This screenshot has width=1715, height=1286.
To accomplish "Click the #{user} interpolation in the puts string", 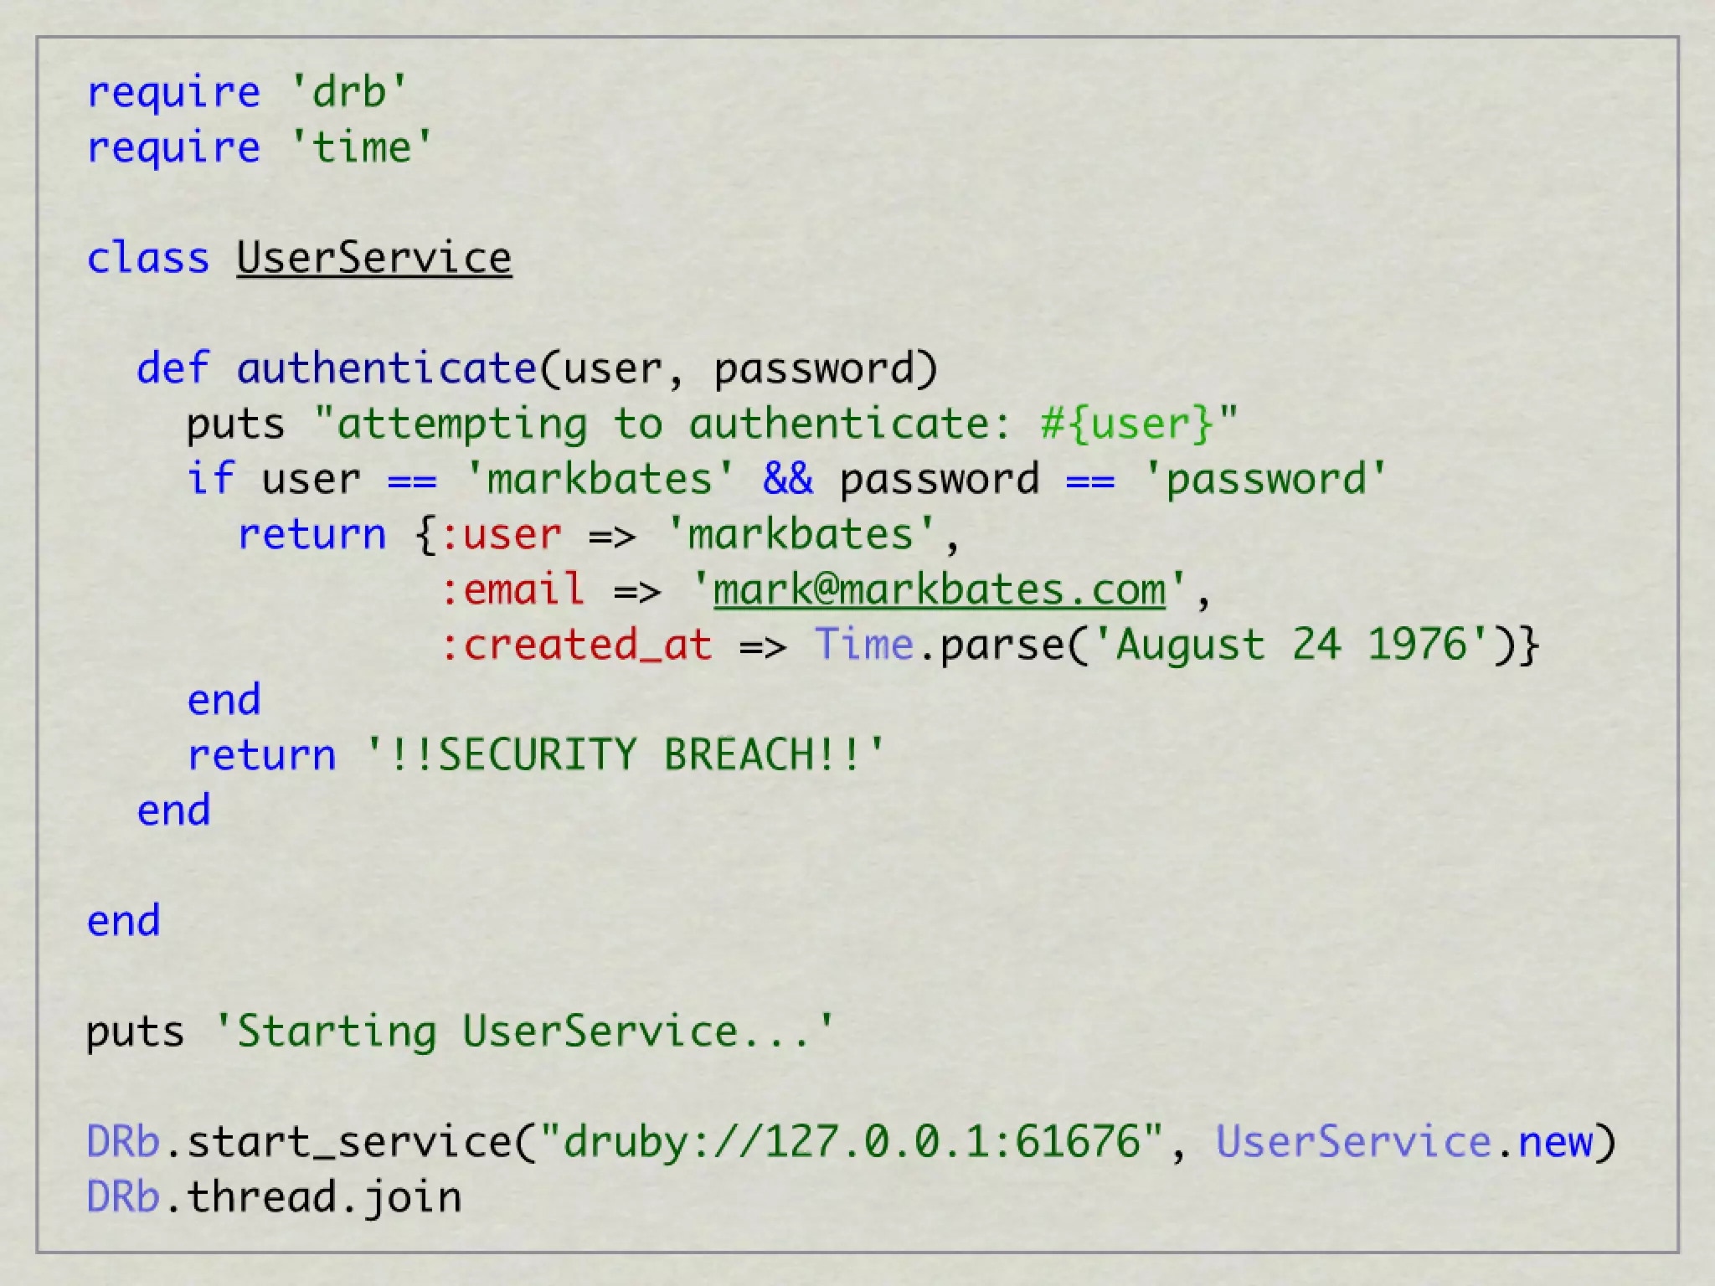I will 1126,424.
